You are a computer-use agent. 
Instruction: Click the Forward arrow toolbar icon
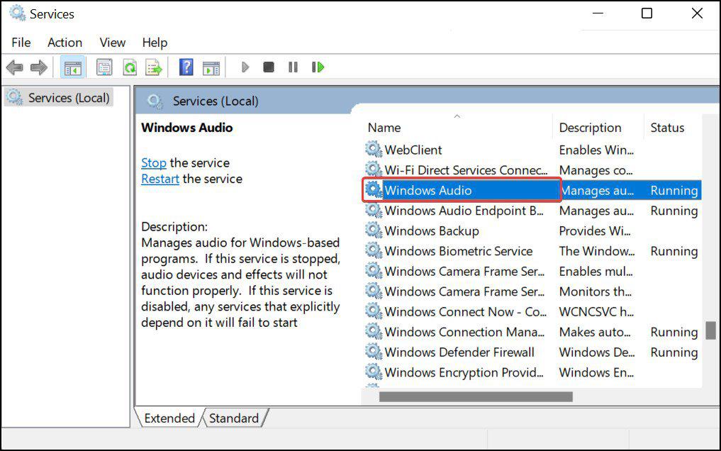coord(39,67)
